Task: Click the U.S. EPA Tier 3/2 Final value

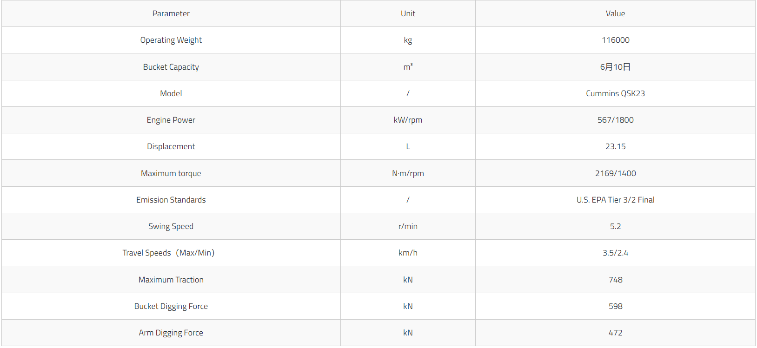Action: coord(615,200)
